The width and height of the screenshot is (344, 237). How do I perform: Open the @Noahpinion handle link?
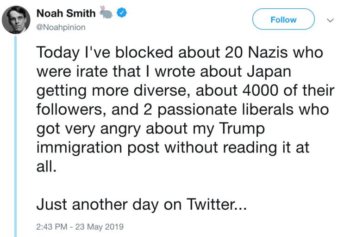point(61,27)
